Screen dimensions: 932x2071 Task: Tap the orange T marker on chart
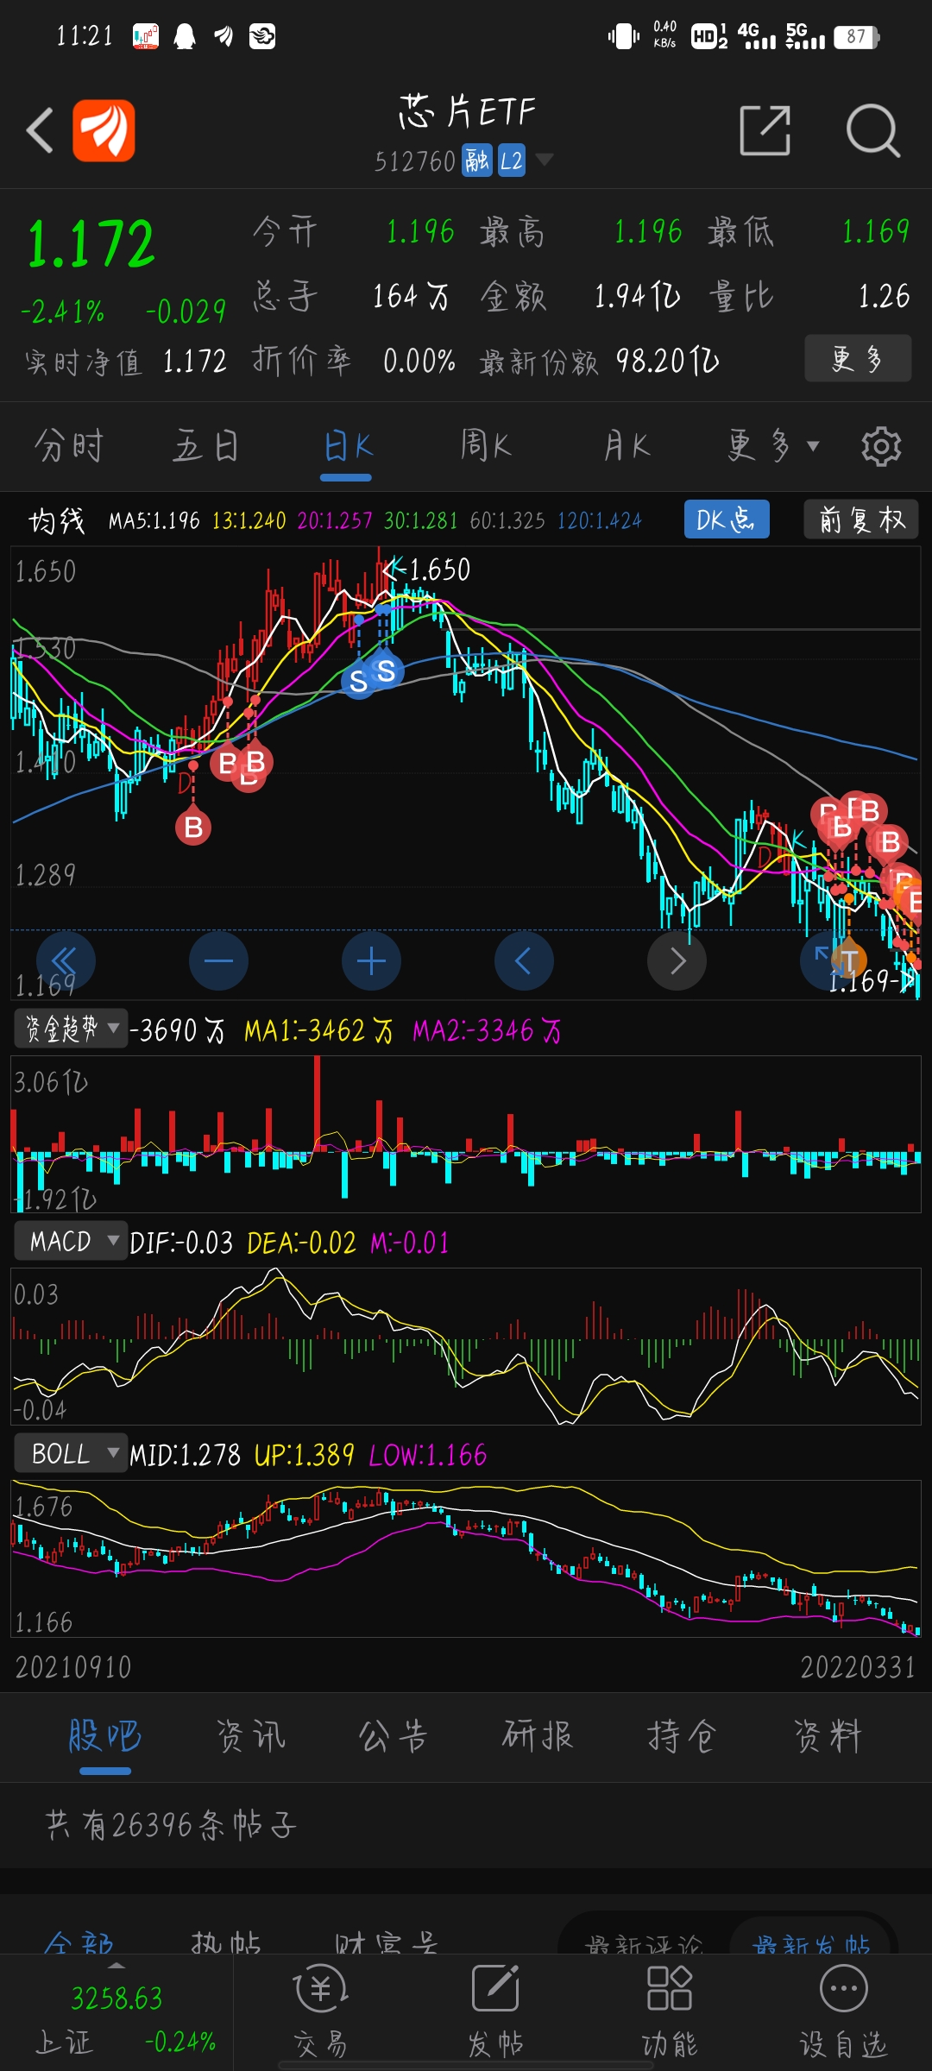click(849, 960)
